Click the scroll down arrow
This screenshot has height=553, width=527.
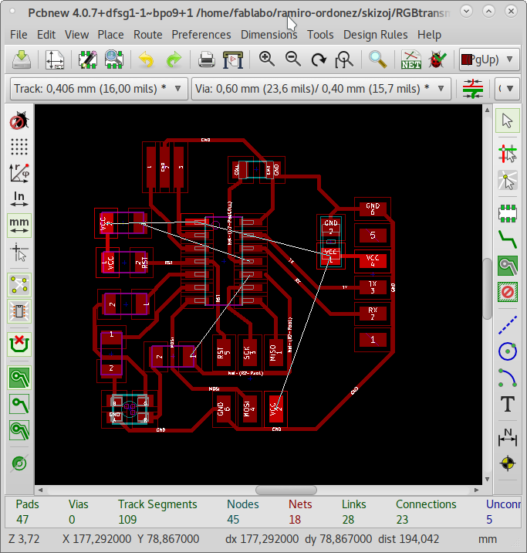pos(487,479)
